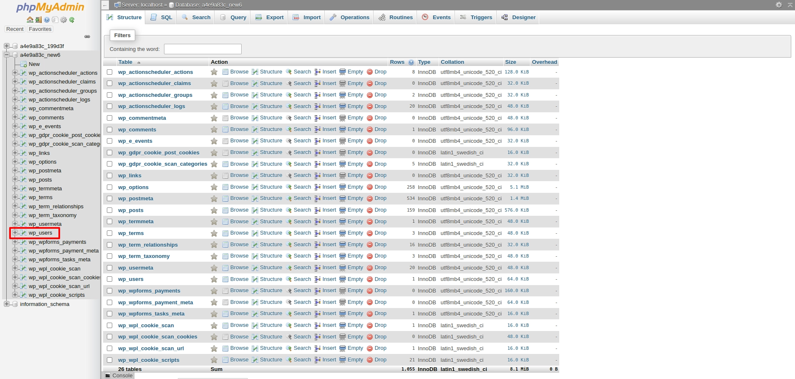Open page settings gear at top right

coord(779,5)
